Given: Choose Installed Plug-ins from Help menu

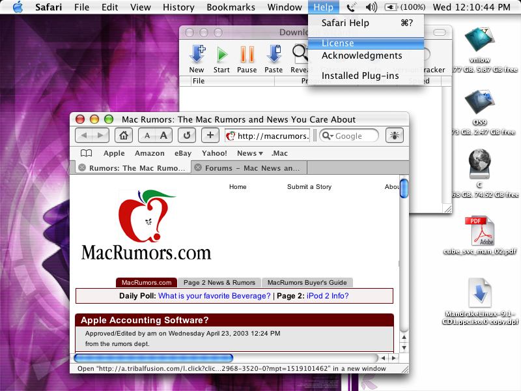Looking at the screenshot, I should point(366,76).
